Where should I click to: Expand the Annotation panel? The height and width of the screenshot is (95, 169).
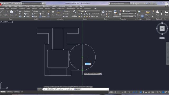pos(60,19)
